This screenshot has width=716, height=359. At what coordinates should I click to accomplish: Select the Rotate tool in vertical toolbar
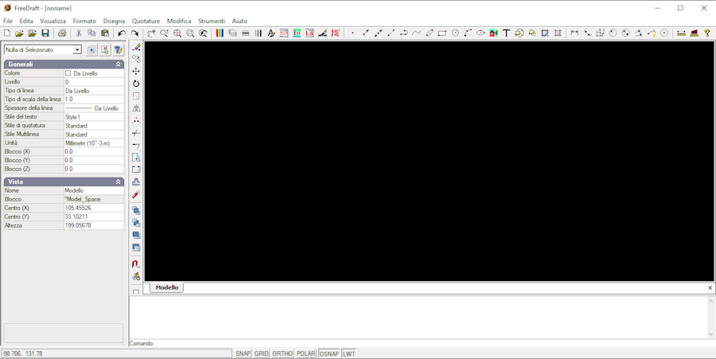(x=136, y=84)
